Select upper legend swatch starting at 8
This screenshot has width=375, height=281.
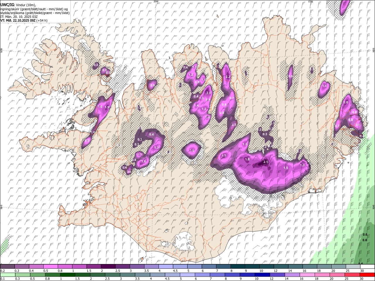[238, 267]
